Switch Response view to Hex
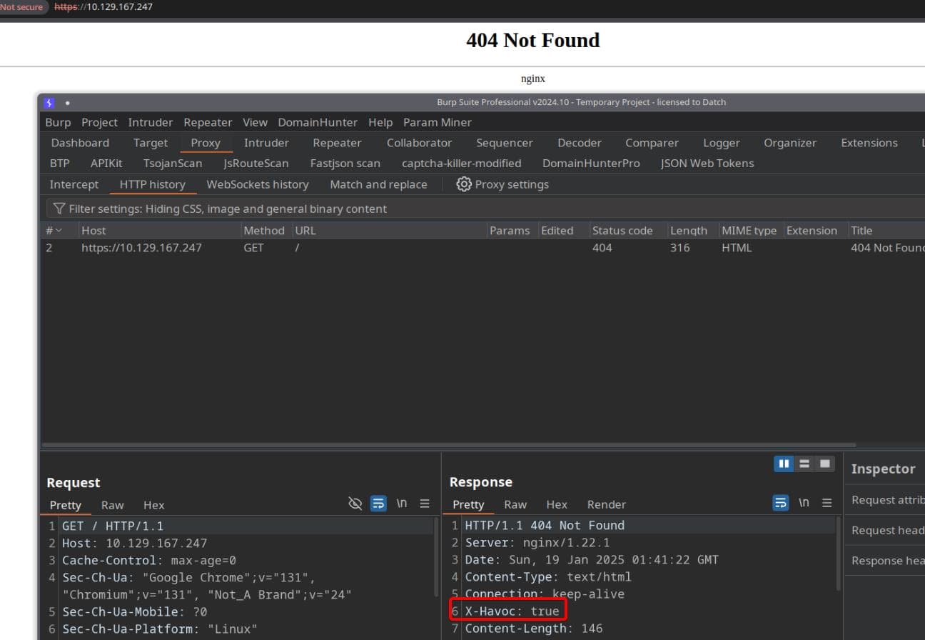The width and height of the screenshot is (925, 640). (x=557, y=504)
